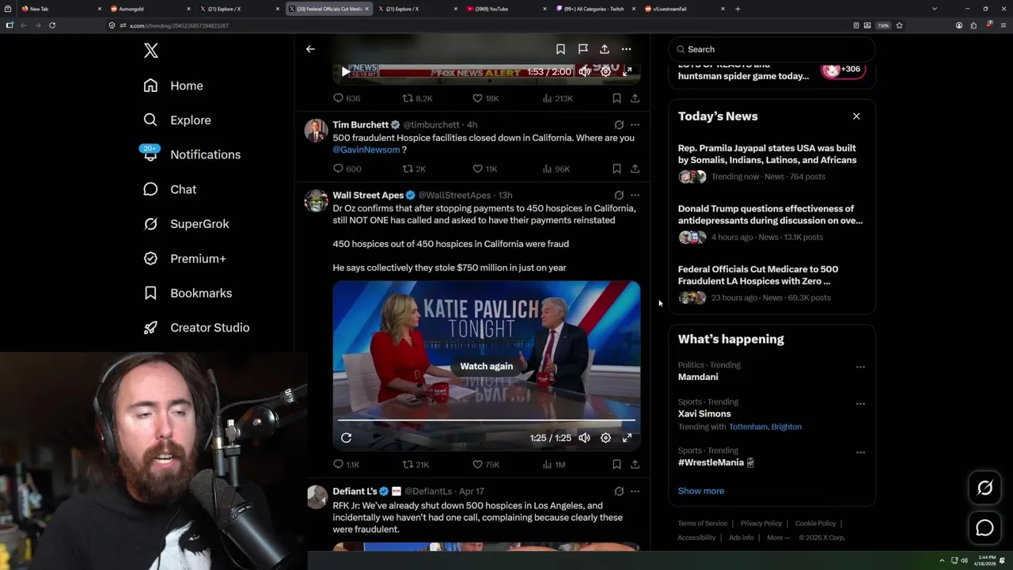Viewport: 1013px width, 570px height.
Task: Open the @GavinNewsom mention link
Action: click(366, 150)
